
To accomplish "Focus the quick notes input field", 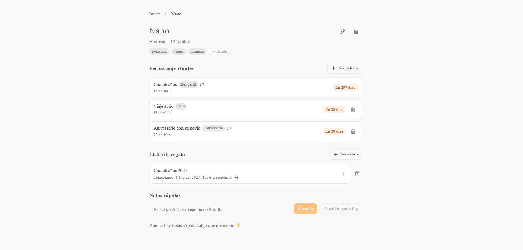I will pyautogui.click(x=220, y=210).
